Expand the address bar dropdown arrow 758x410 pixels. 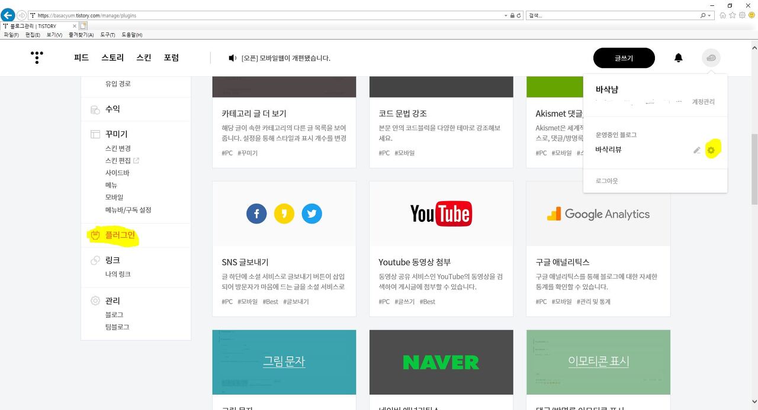click(506, 15)
